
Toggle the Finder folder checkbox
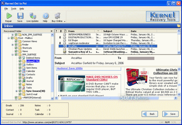(16, 44)
